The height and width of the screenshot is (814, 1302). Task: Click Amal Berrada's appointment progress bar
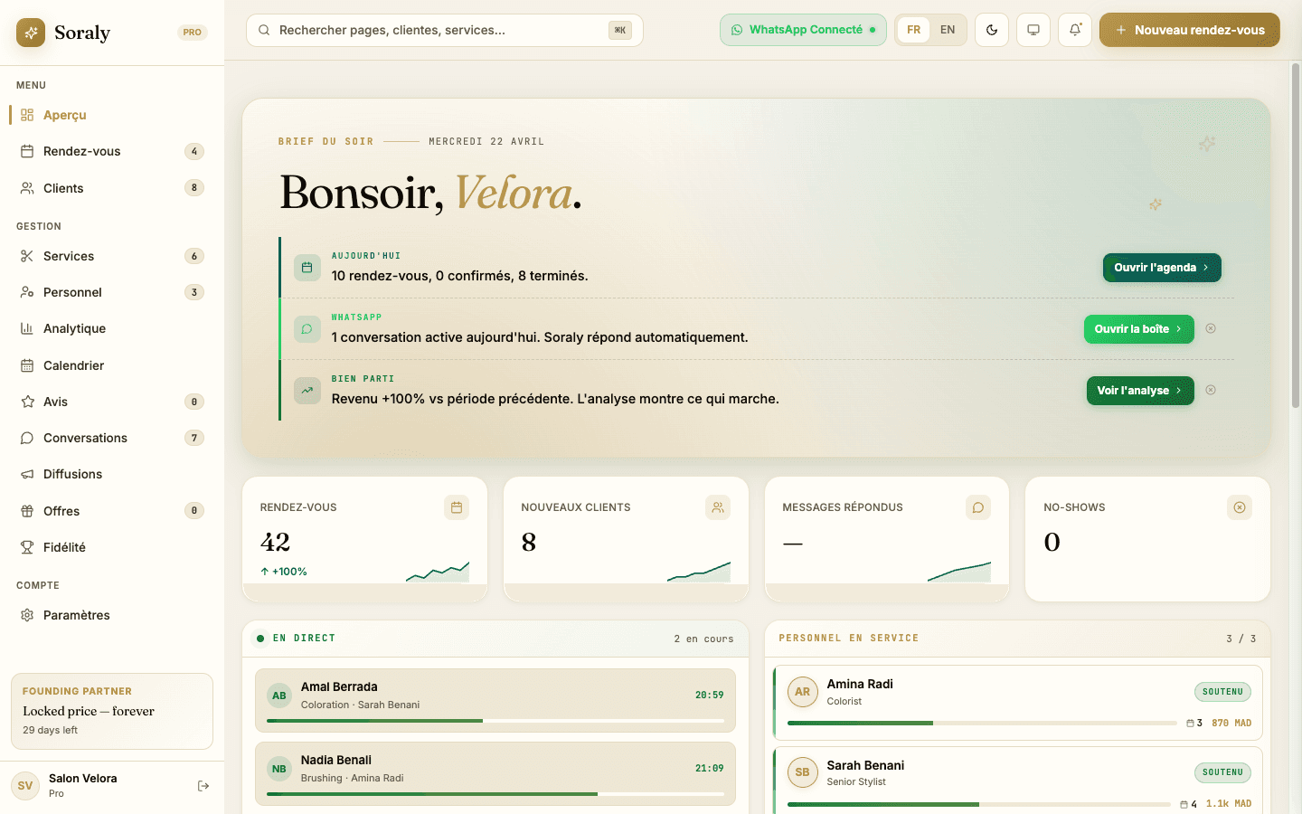coord(495,721)
